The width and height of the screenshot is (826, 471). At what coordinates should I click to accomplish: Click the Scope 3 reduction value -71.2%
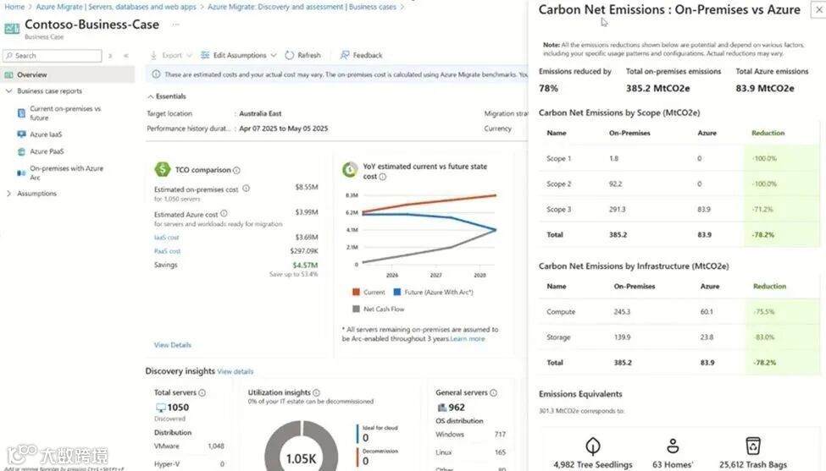pos(762,209)
